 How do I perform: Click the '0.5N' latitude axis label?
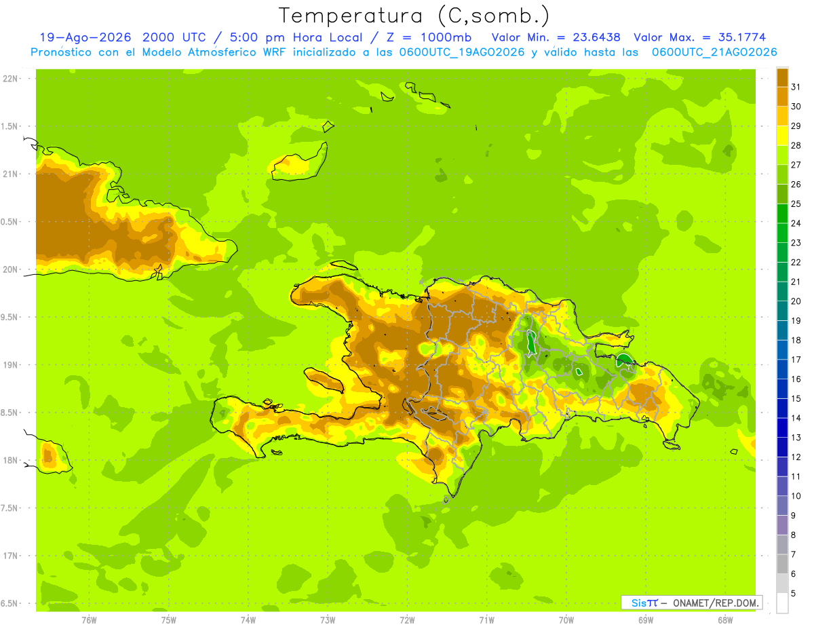coord(10,222)
